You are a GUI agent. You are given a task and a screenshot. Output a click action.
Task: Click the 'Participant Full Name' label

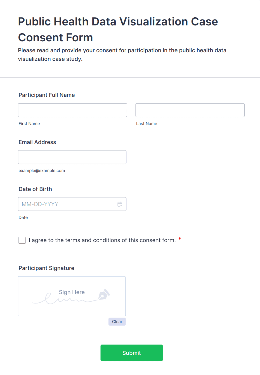pyautogui.click(x=47, y=95)
